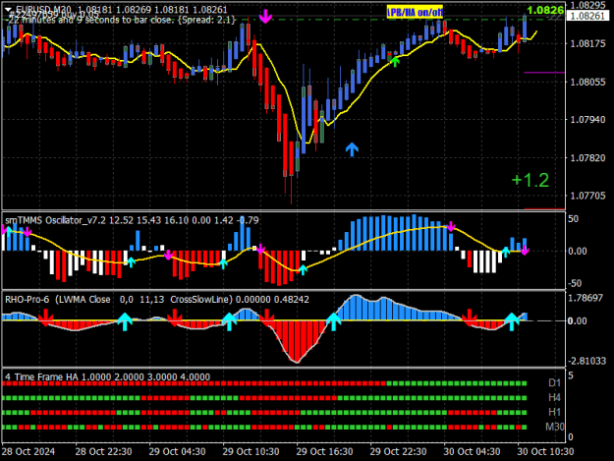
Task: Select the first red down arrow in RHO-Pro-6
Action: 46,317
